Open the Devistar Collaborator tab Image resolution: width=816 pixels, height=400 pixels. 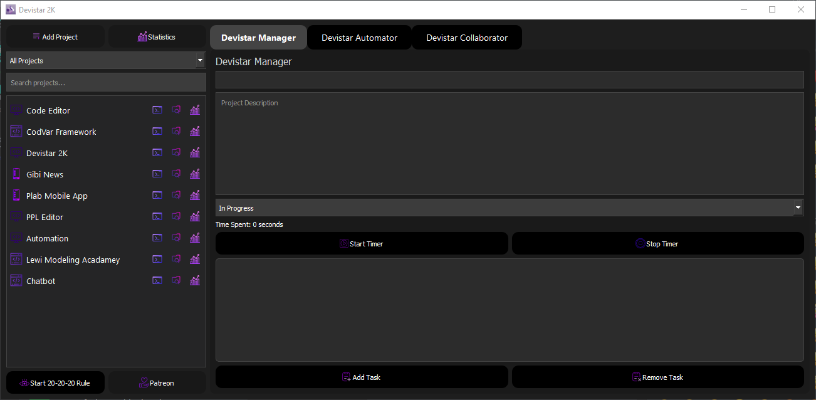[x=466, y=37]
